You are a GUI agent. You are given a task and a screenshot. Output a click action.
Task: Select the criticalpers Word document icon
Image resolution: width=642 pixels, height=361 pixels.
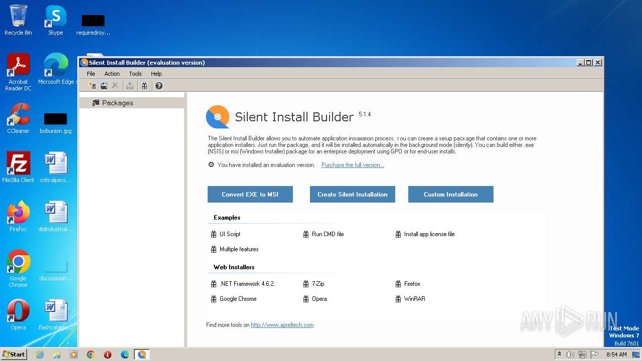56,167
